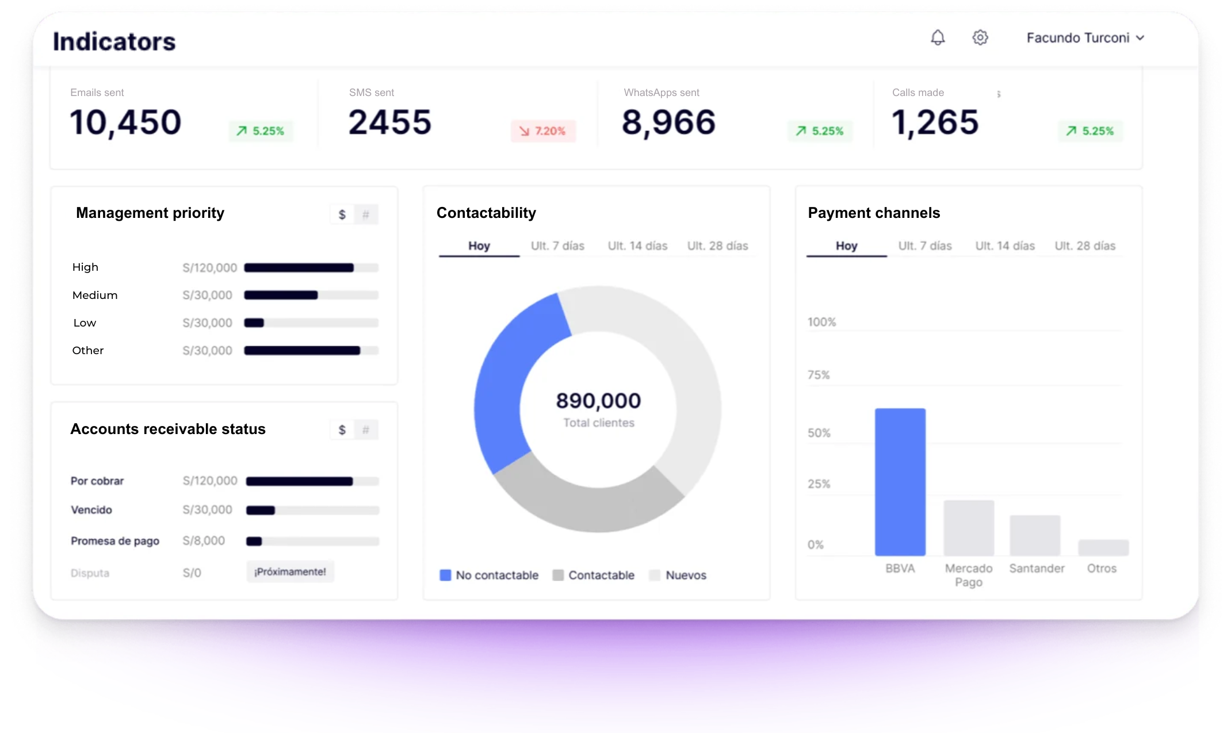Click the Emails sent 5.25% up-arrow badge
Screen dimensions: 1231x733
pos(261,131)
